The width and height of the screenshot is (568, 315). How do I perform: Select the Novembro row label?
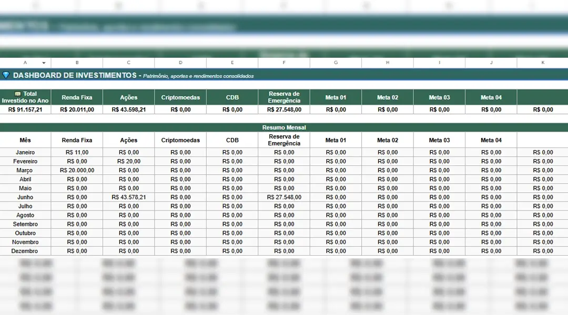(25, 242)
